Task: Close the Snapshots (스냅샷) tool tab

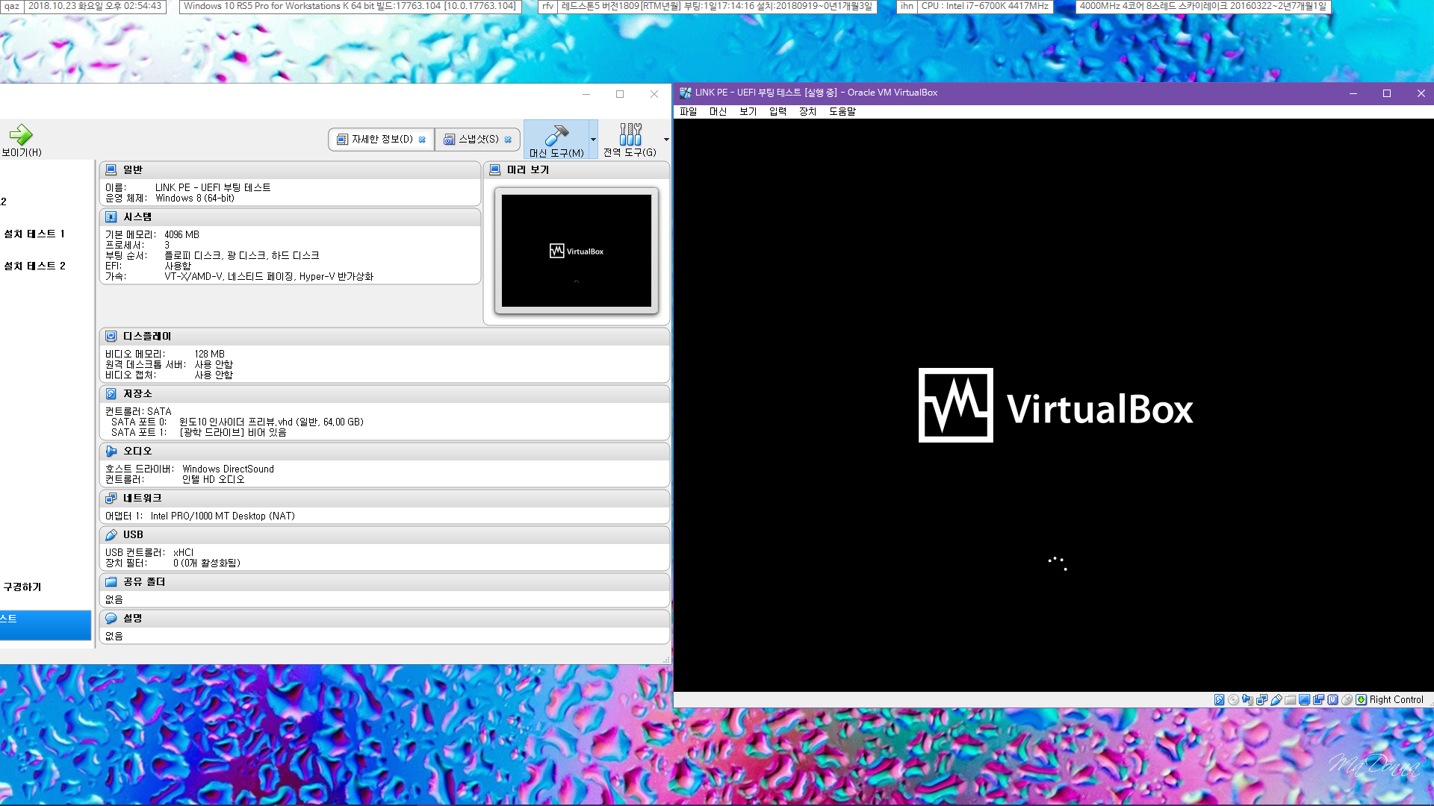Action: tap(508, 140)
